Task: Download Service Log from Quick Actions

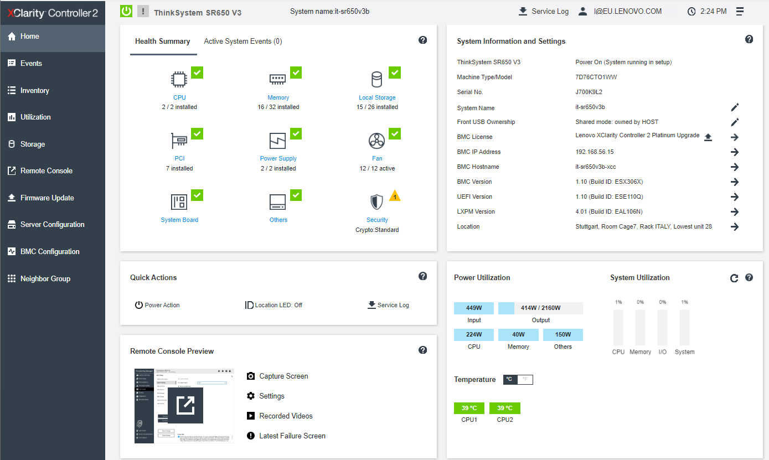Action: coord(389,305)
